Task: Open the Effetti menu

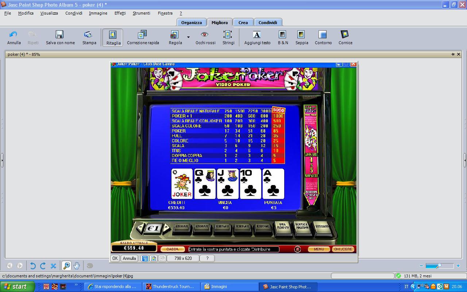Action: 120,13
